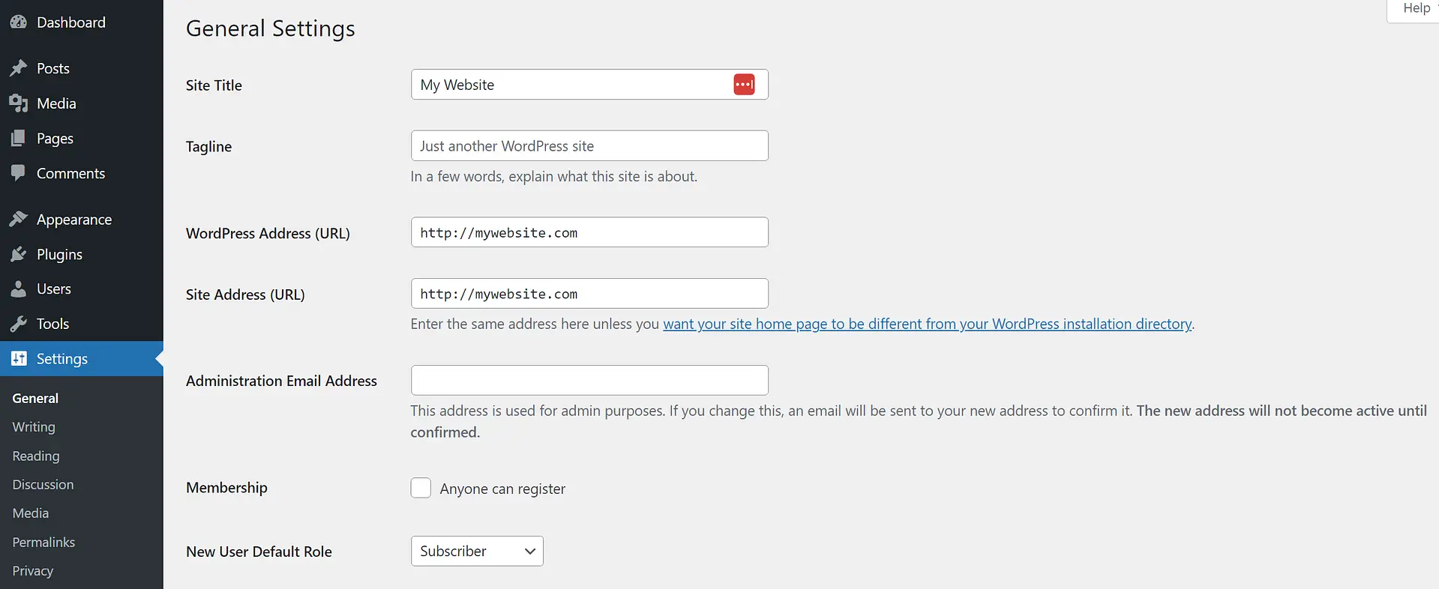Focus the Site Title text field
Viewport: 1439px width, 589px height.
[x=589, y=85]
